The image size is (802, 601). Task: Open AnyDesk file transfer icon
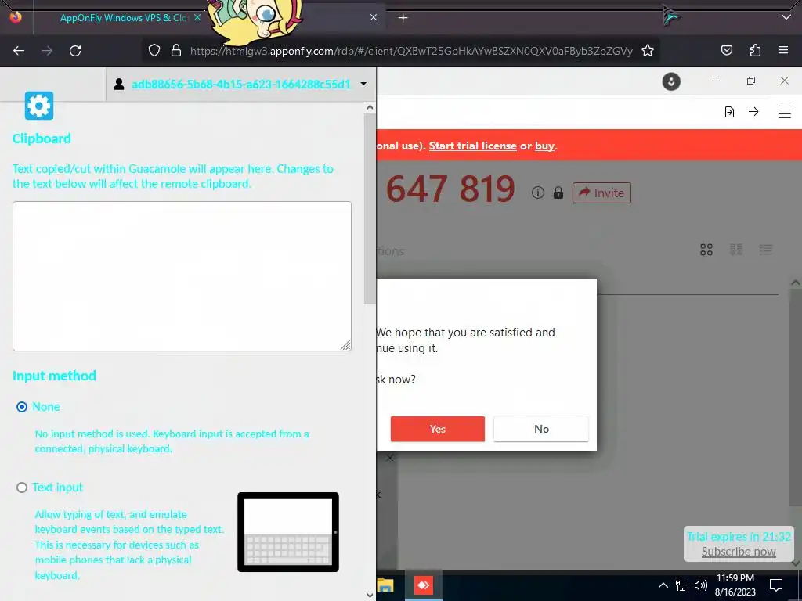tap(729, 112)
